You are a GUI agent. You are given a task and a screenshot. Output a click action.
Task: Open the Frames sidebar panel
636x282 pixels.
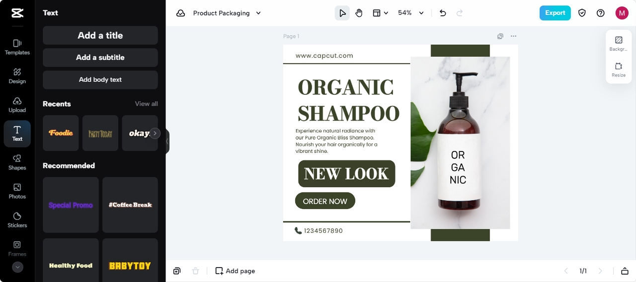tap(17, 249)
